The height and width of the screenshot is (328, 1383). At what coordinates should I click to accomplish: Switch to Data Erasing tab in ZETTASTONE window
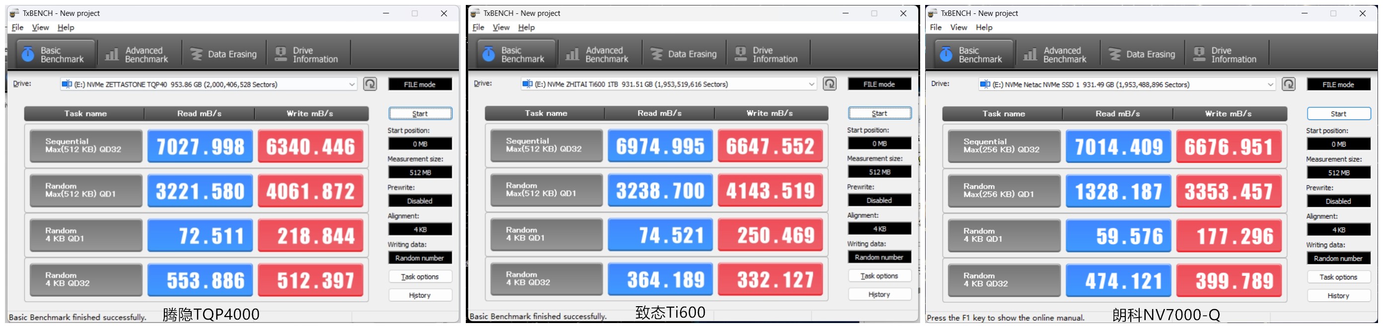(224, 54)
